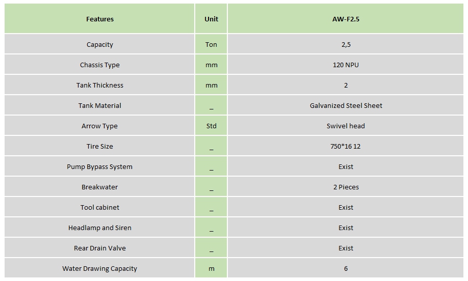The image size is (468, 281).
Task: Select the Swivel head value
Action: click(x=346, y=126)
